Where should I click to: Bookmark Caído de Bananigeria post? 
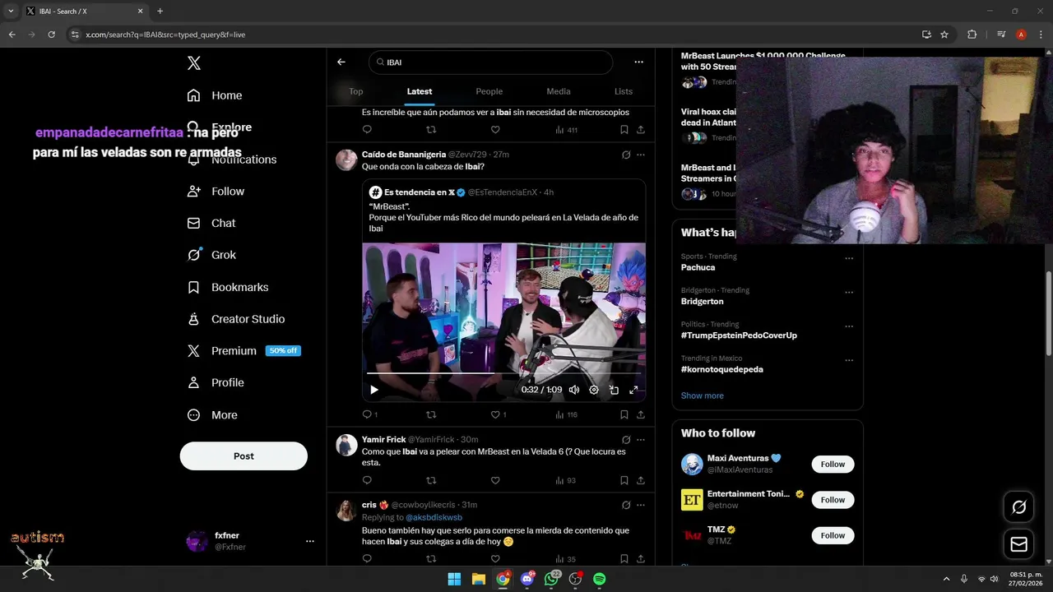pos(624,414)
